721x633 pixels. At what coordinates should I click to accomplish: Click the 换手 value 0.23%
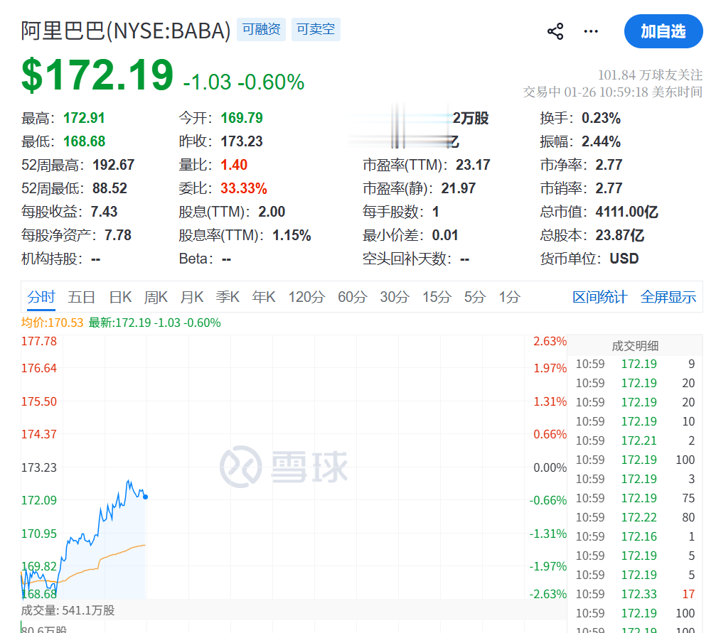(601, 118)
